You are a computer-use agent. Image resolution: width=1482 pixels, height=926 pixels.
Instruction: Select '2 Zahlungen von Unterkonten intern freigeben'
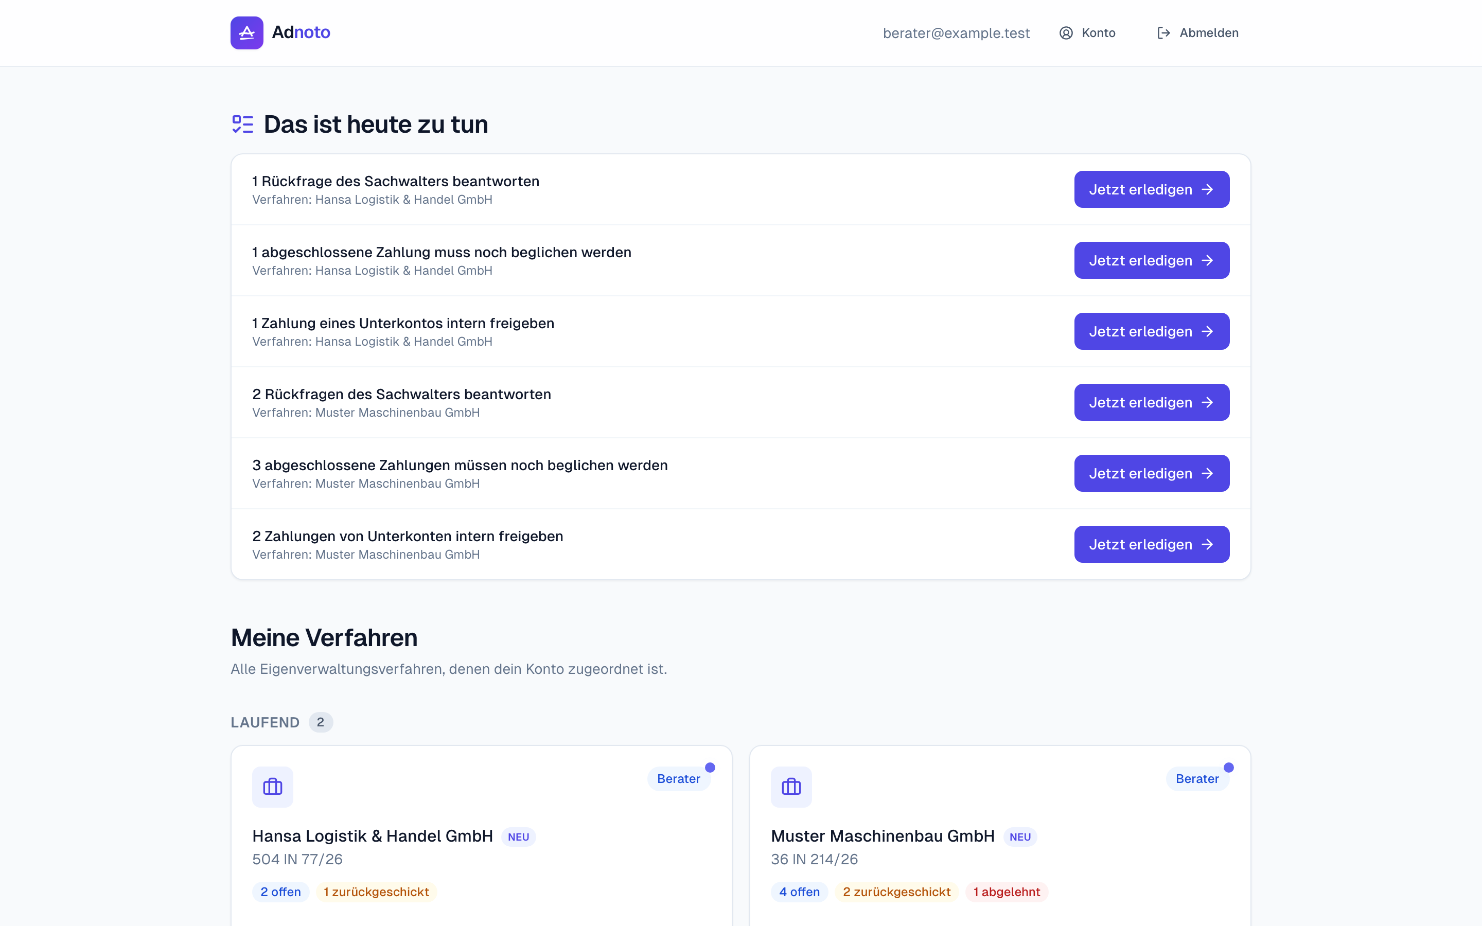pos(407,537)
